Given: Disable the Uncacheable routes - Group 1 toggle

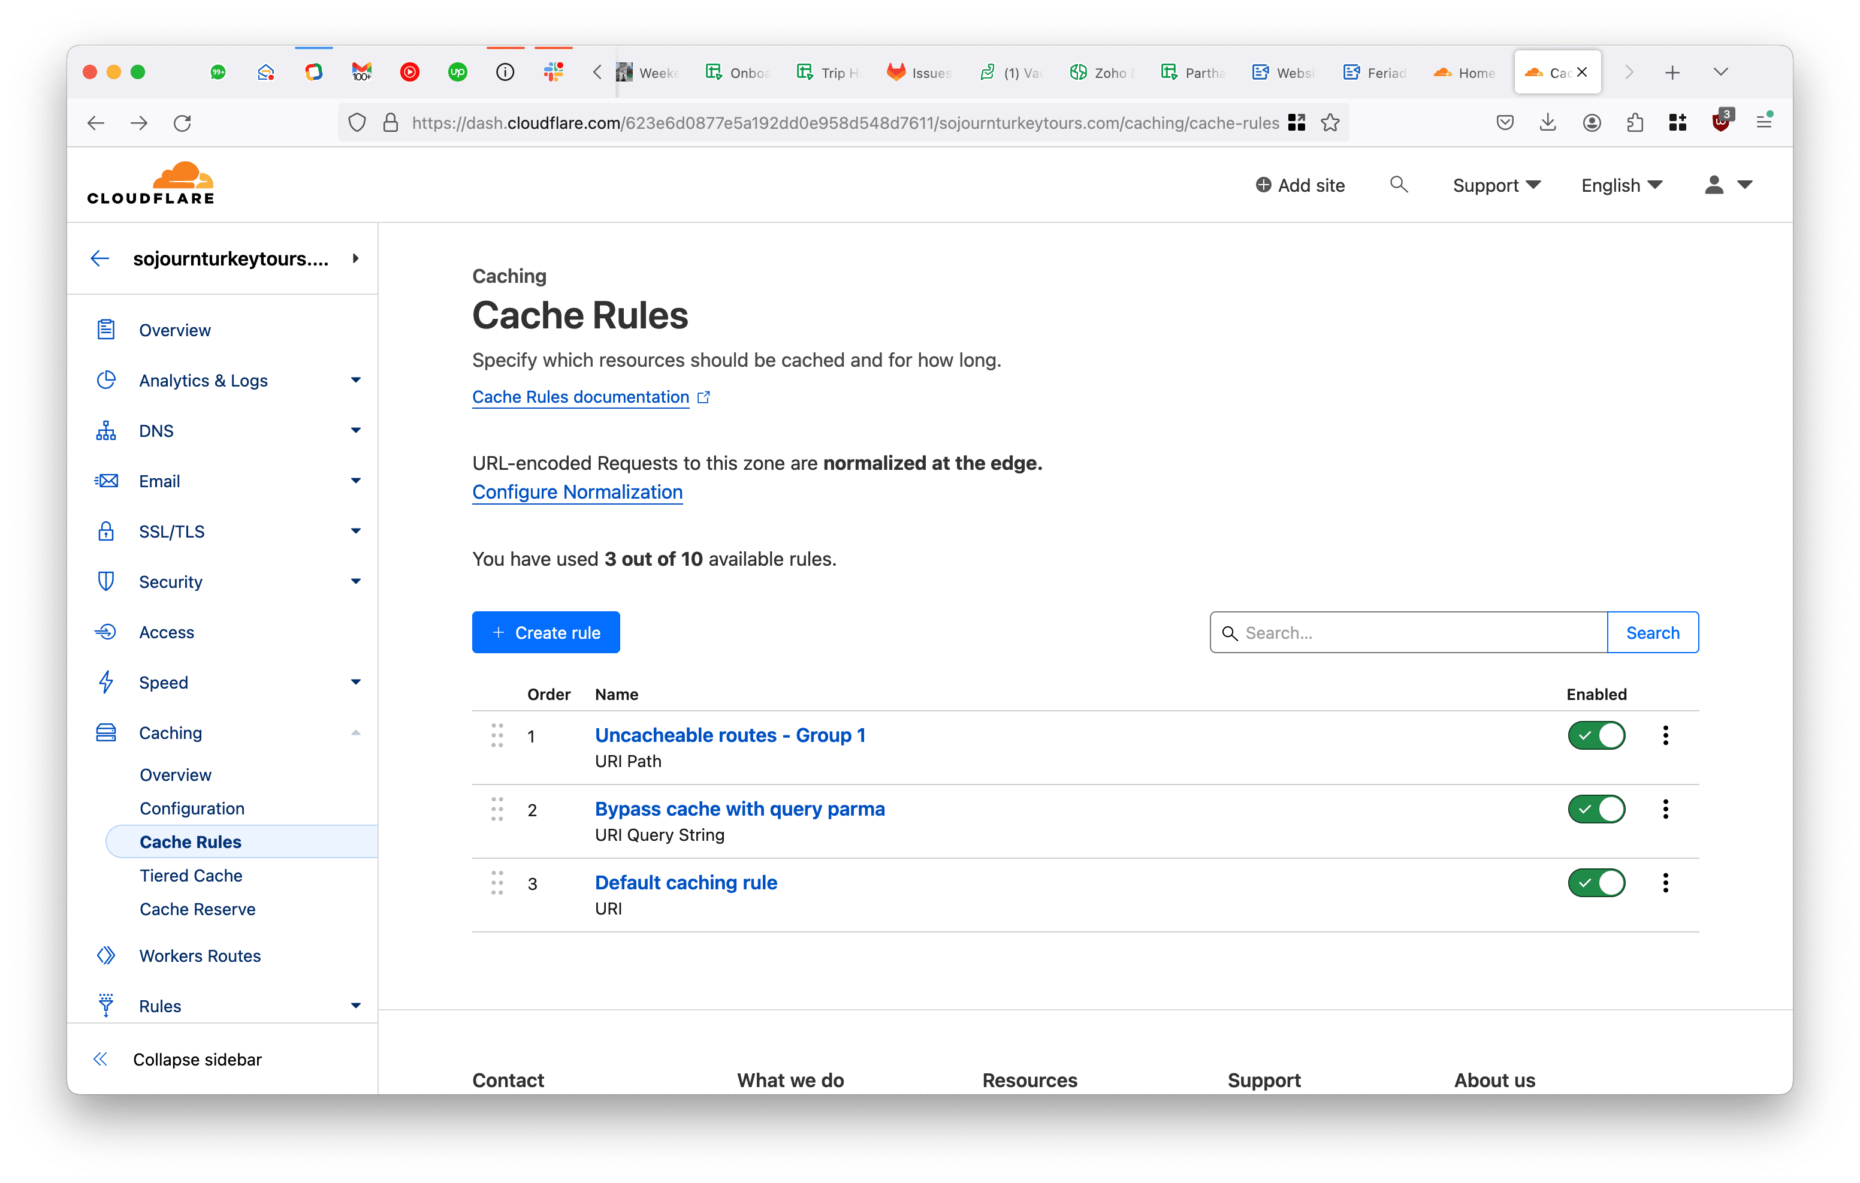Looking at the screenshot, I should point(1596,735).
